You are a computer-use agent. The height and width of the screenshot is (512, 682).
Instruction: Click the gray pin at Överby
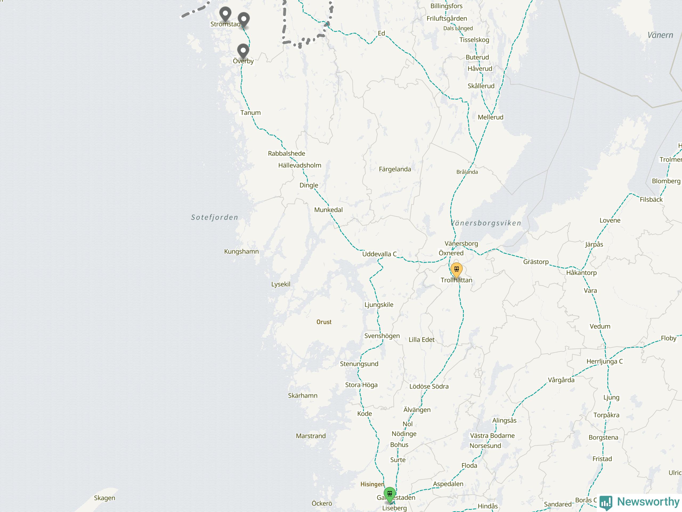click(243, 51)
